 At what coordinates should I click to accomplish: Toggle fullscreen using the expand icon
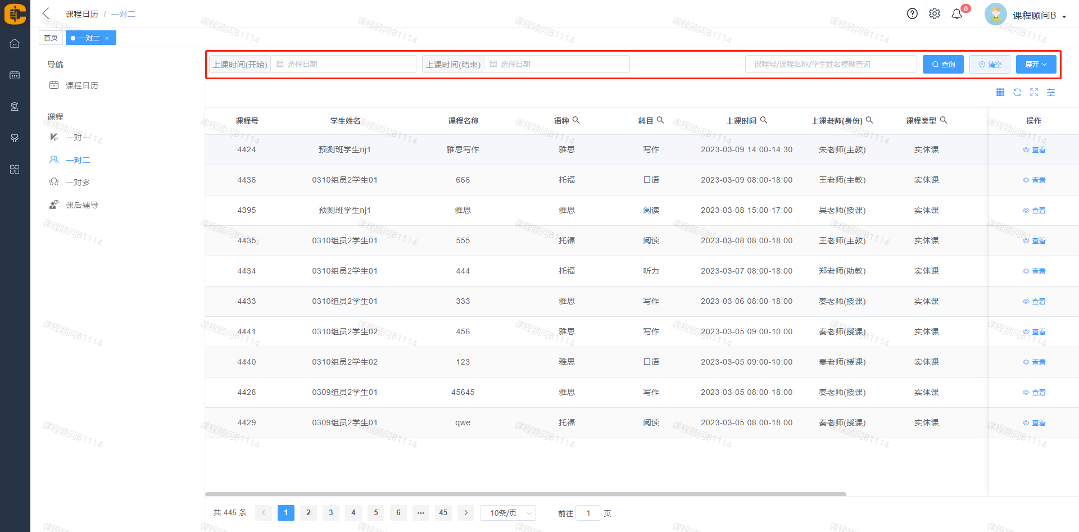tap(1034, 93)
